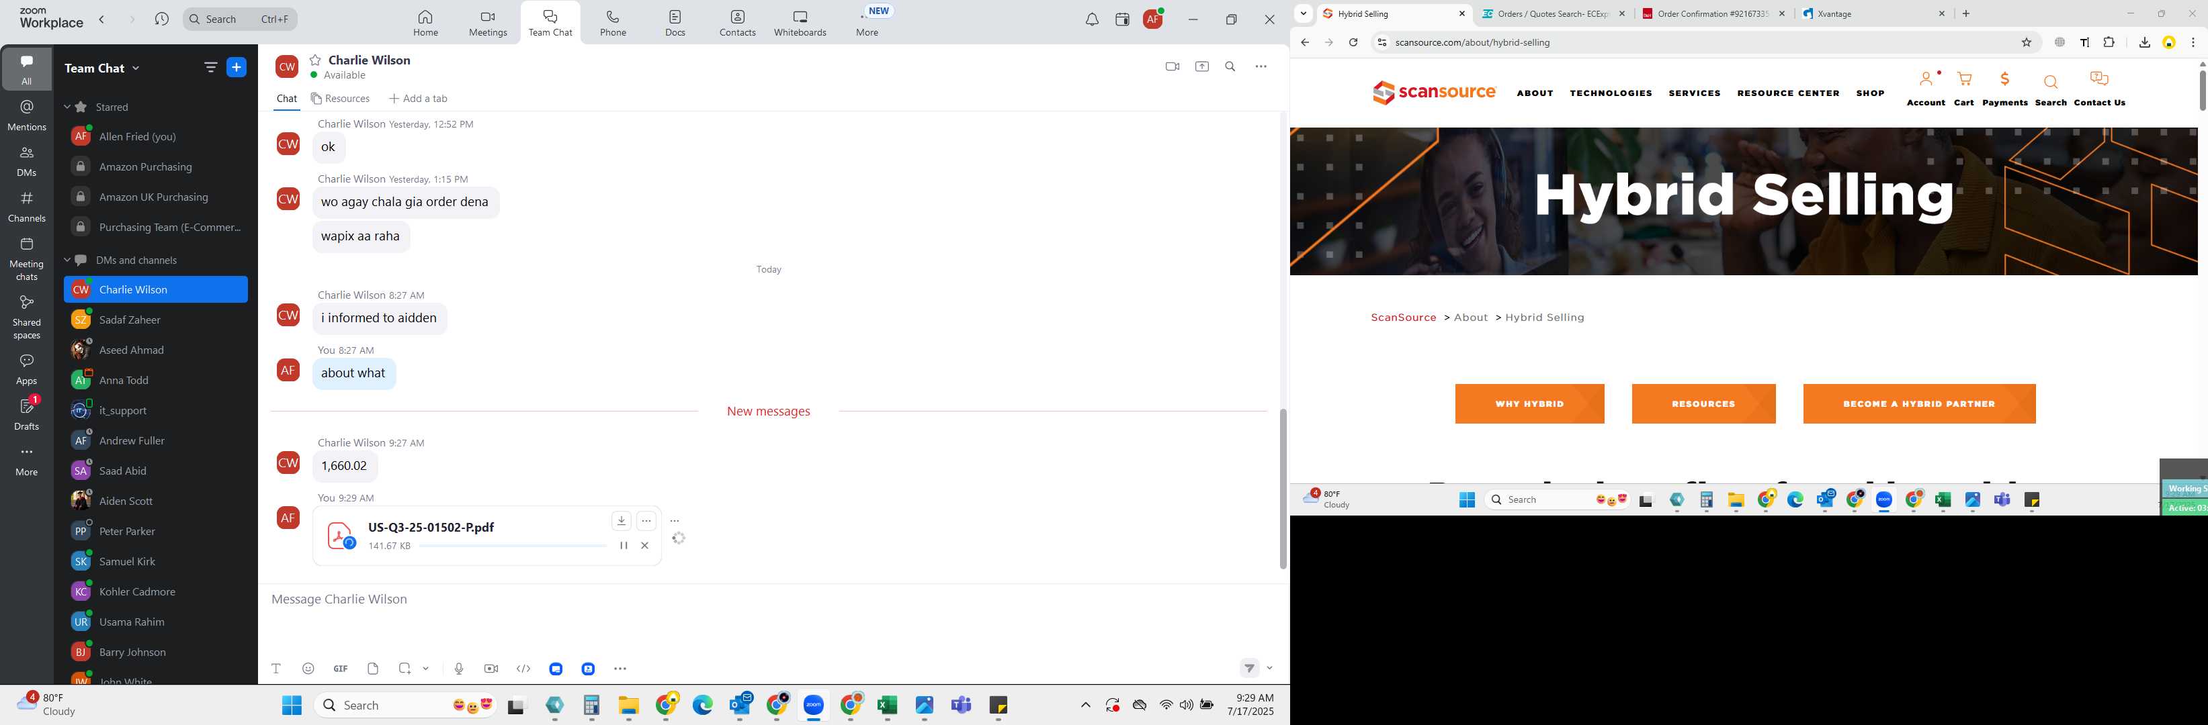Open Meeting chats in sidebar
The height and width of the screenshot is (725, 2208).
[x=27, y=258]
